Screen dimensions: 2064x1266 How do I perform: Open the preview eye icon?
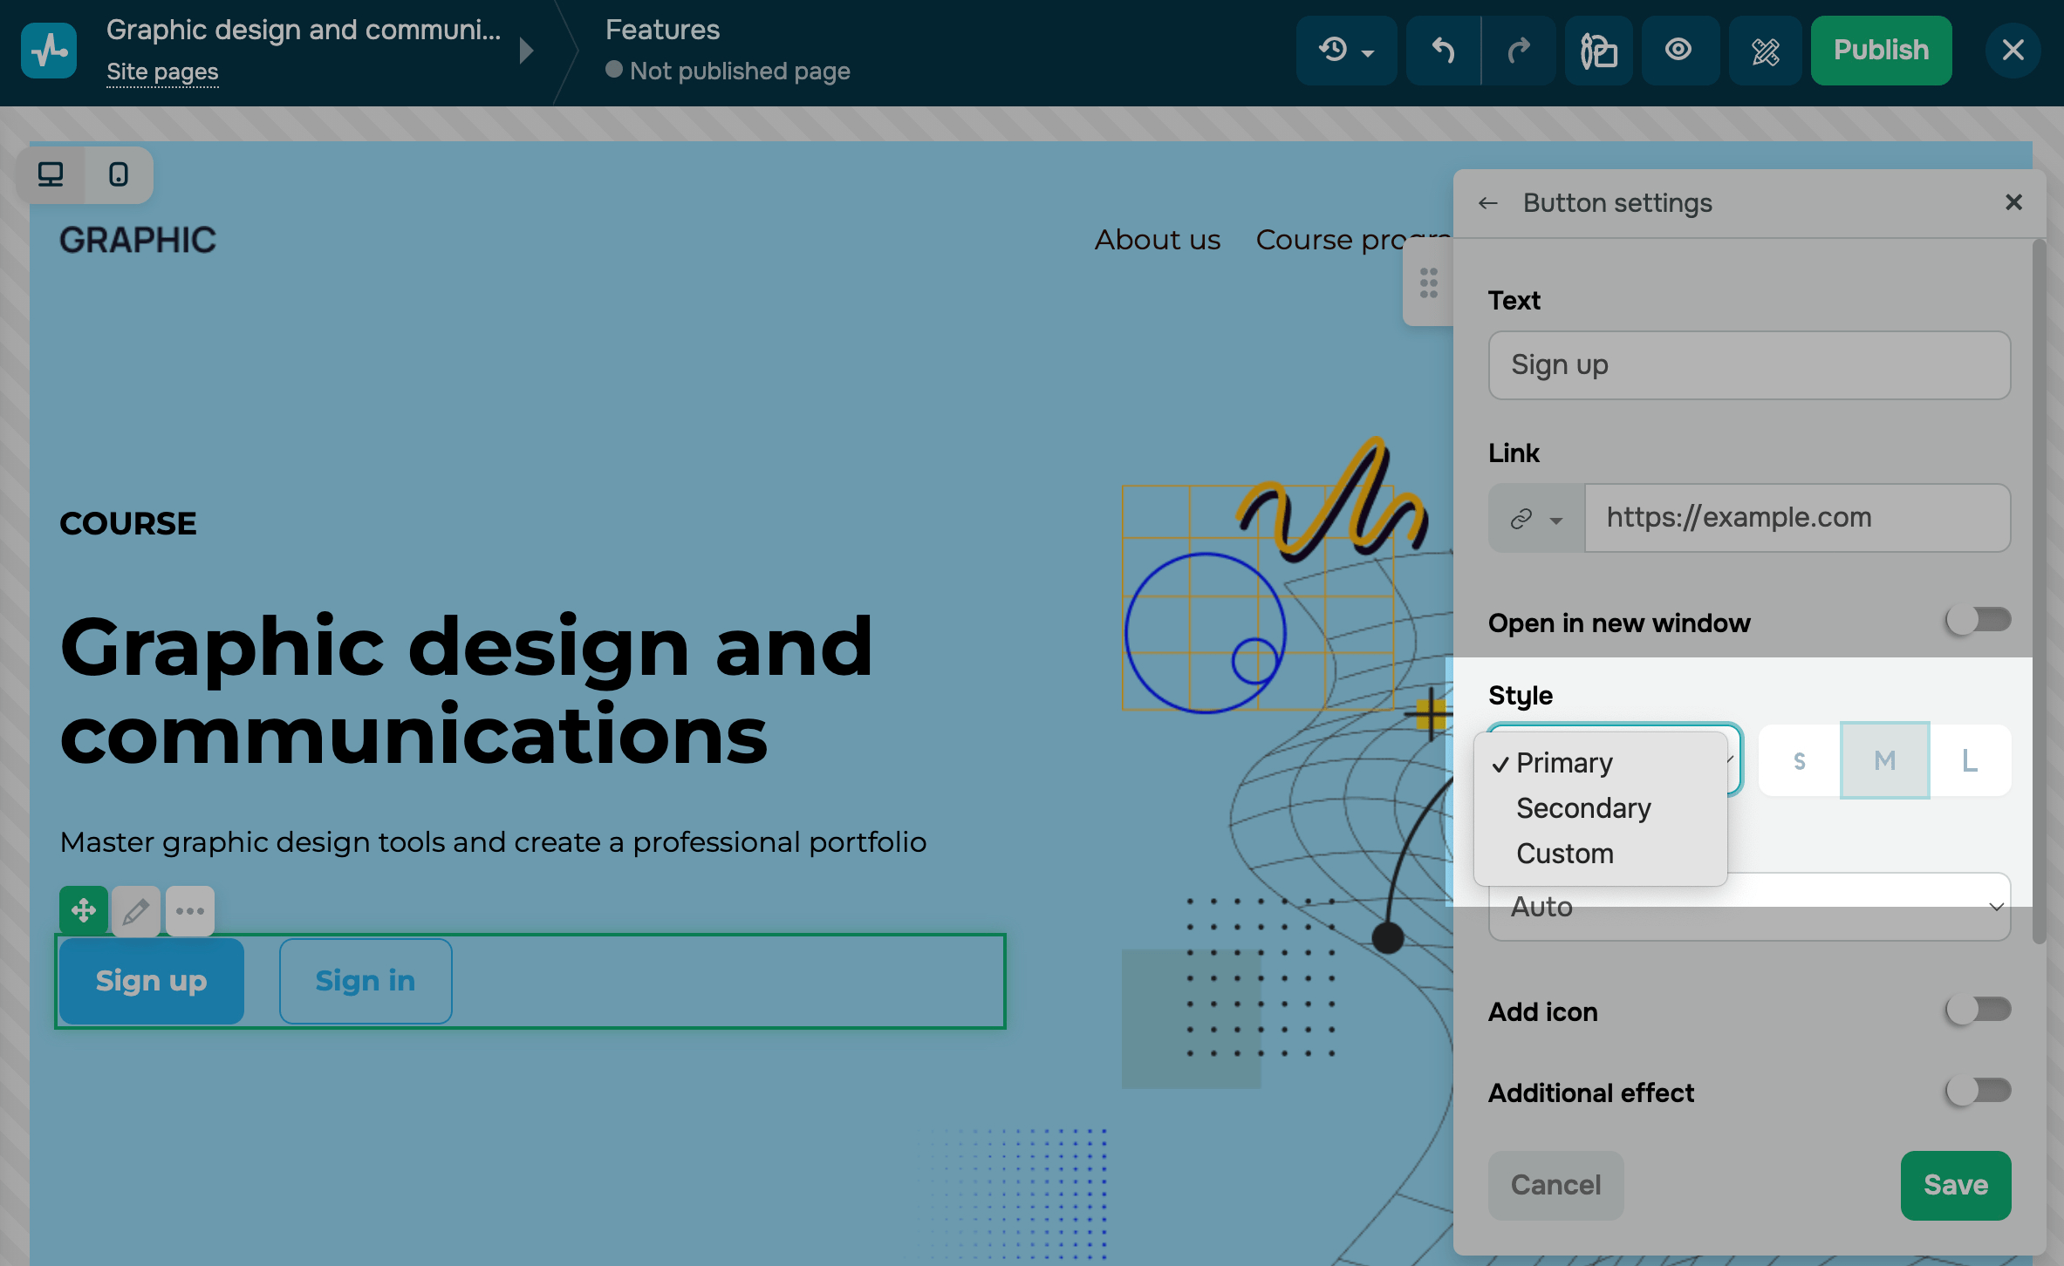pyautogui.click(x=1678, y=51)
